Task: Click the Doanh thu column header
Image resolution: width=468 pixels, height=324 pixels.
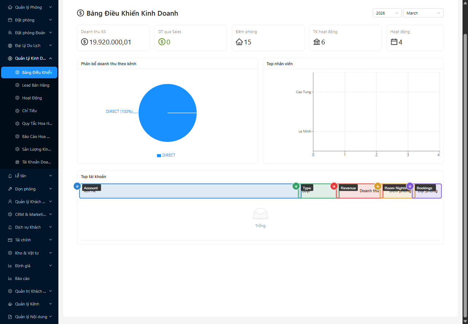Action: 369,191
